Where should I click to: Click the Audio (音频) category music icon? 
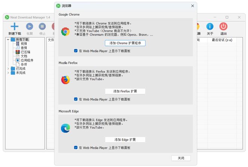18,48
